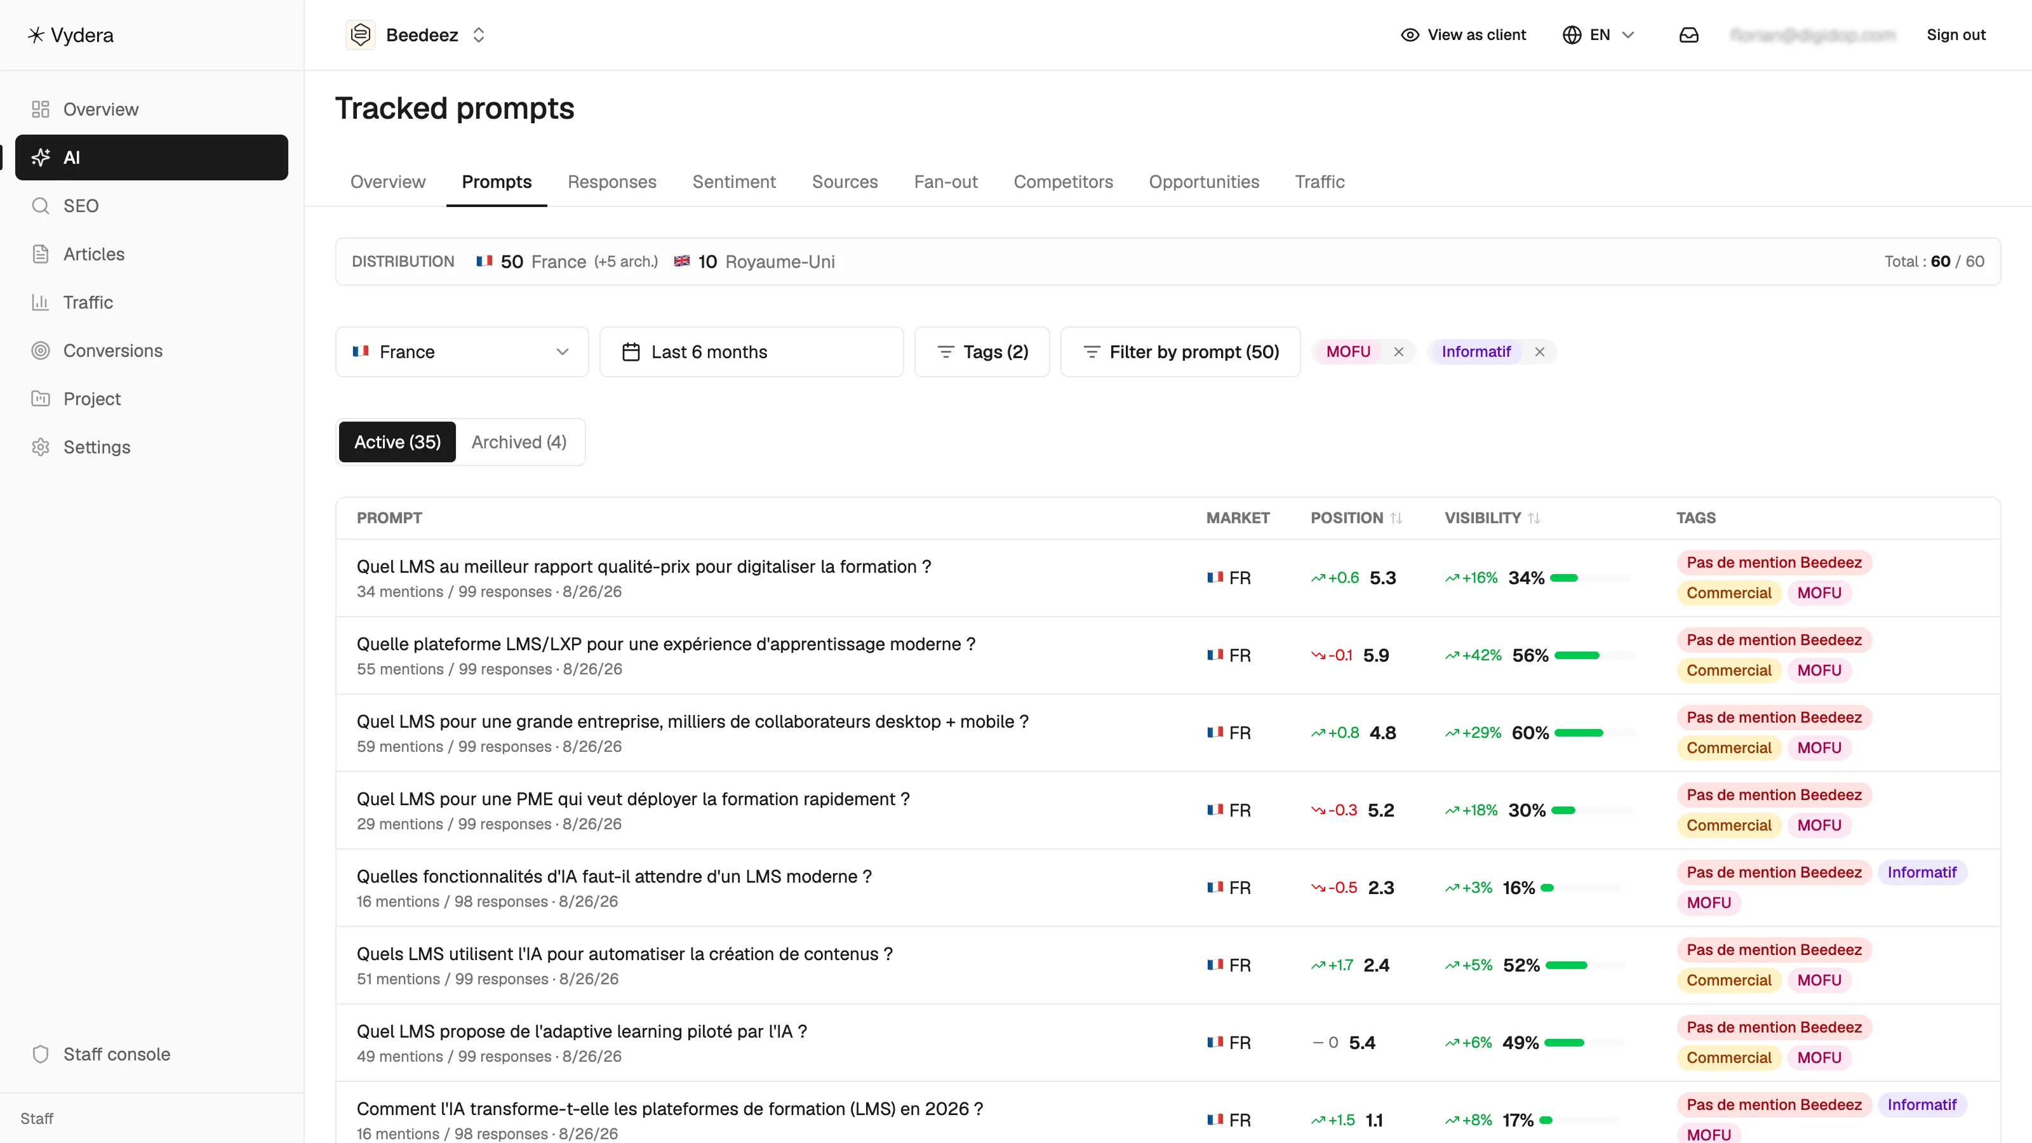Click the 52% visibility bar

[1587, 965]
